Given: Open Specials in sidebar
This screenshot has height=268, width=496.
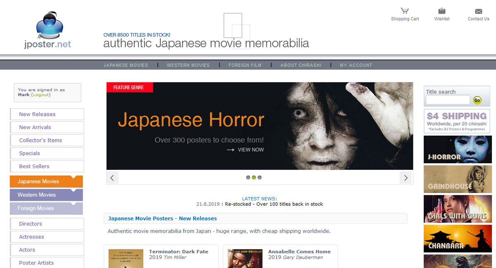Looking at the screenshot, I should tap(47, 153).
